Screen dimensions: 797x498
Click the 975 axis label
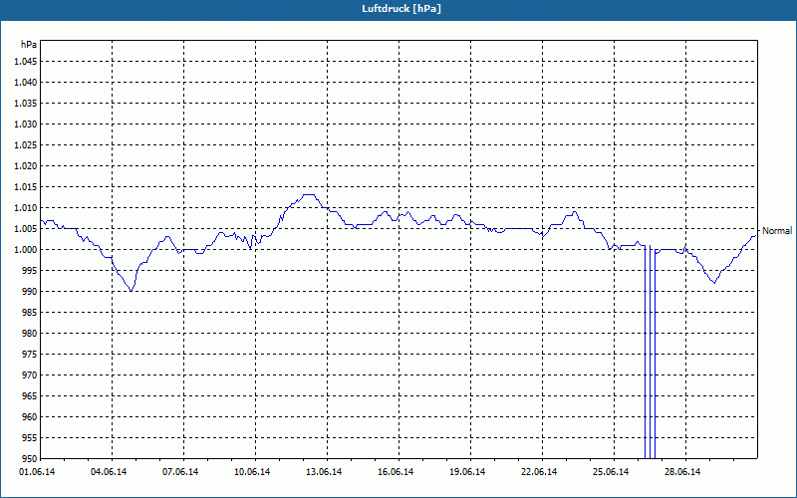coord(31,355)
